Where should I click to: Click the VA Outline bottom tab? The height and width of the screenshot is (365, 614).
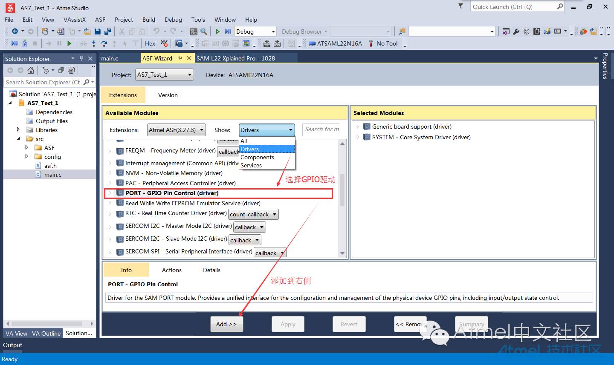click(x=46, y=333)
